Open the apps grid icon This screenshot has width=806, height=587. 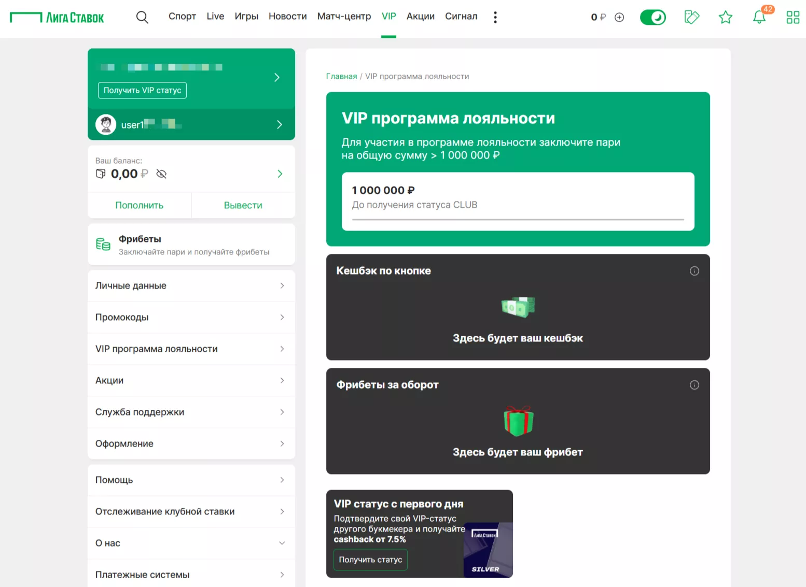[x=793, y=17]
